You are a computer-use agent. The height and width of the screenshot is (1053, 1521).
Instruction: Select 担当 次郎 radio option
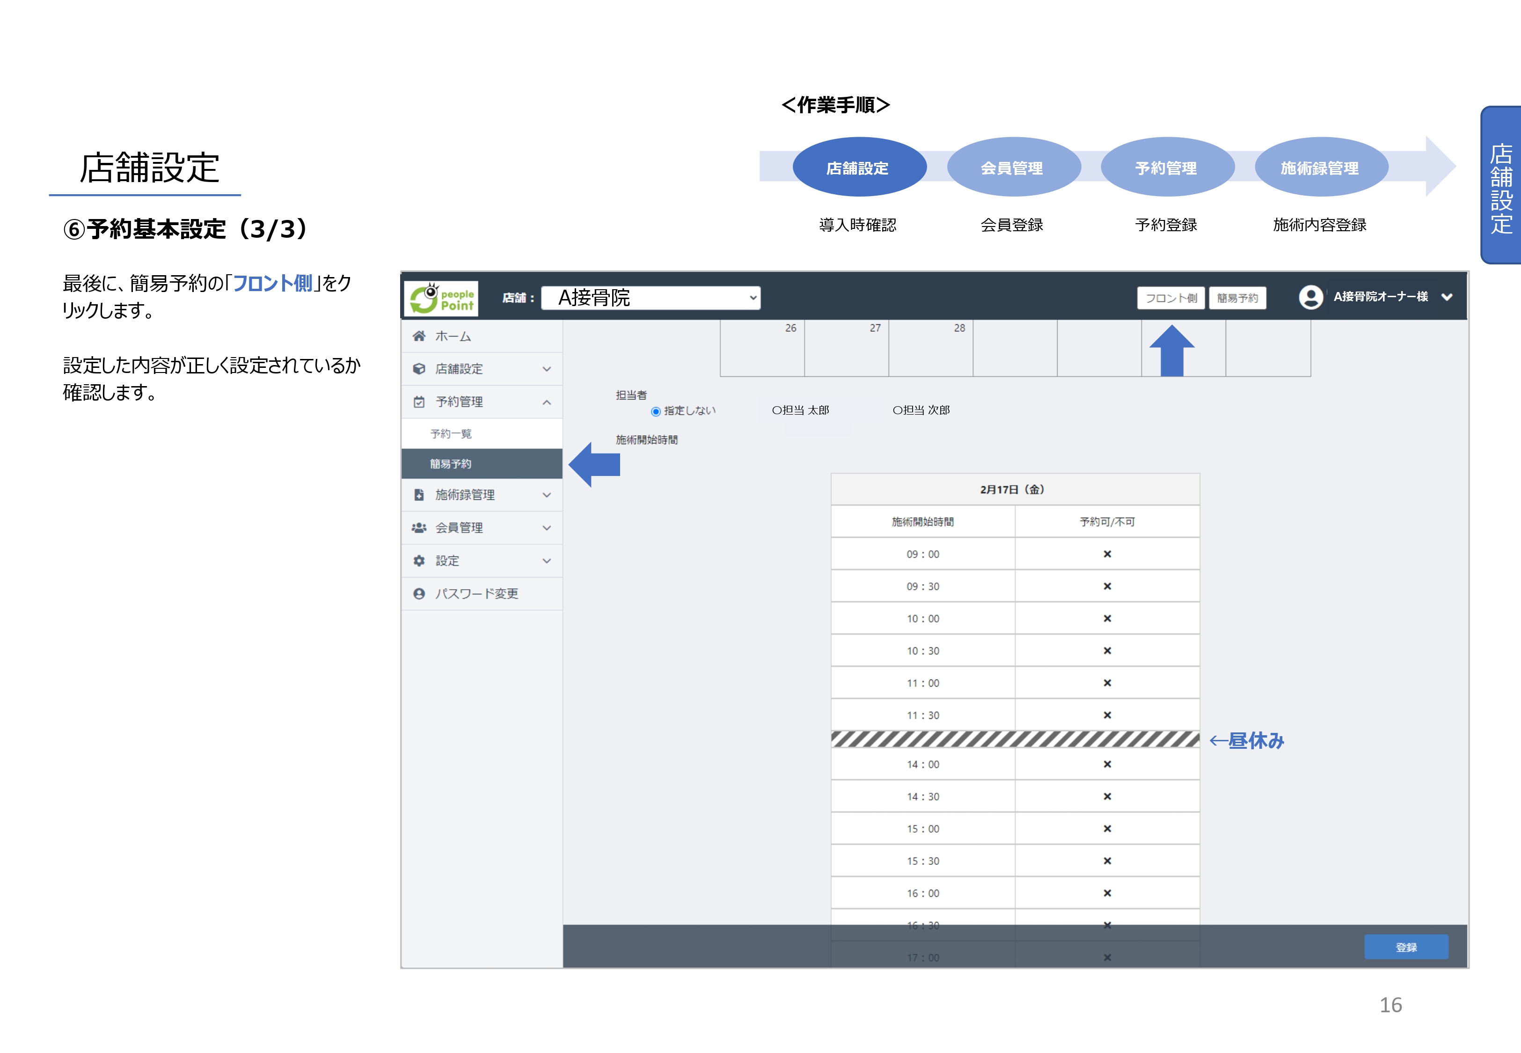pos(898,410)
